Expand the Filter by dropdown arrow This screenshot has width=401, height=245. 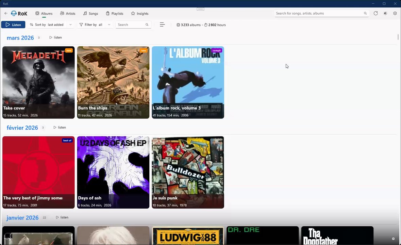click(109, 25)
